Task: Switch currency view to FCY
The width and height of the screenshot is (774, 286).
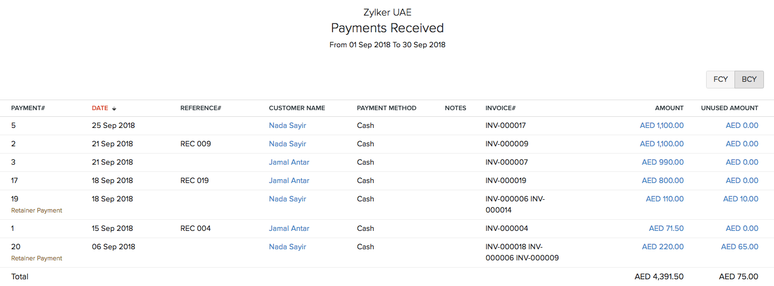Action: (x=721, y=80)
